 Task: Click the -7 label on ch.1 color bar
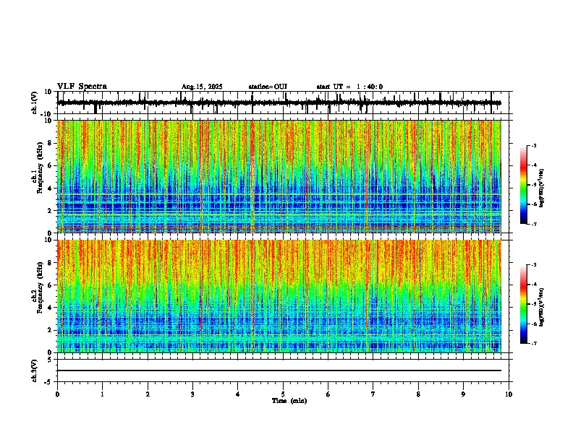(x=533, y=224)
